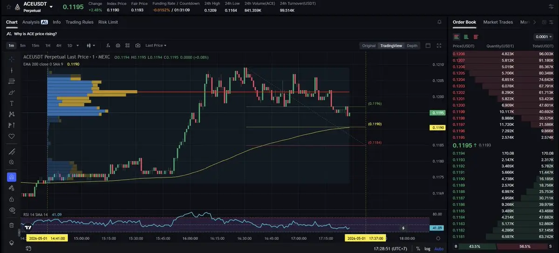This screenshot has height=253, width=559.
Task: Select the ruler measure tool
Action: (x=12, y=151)
